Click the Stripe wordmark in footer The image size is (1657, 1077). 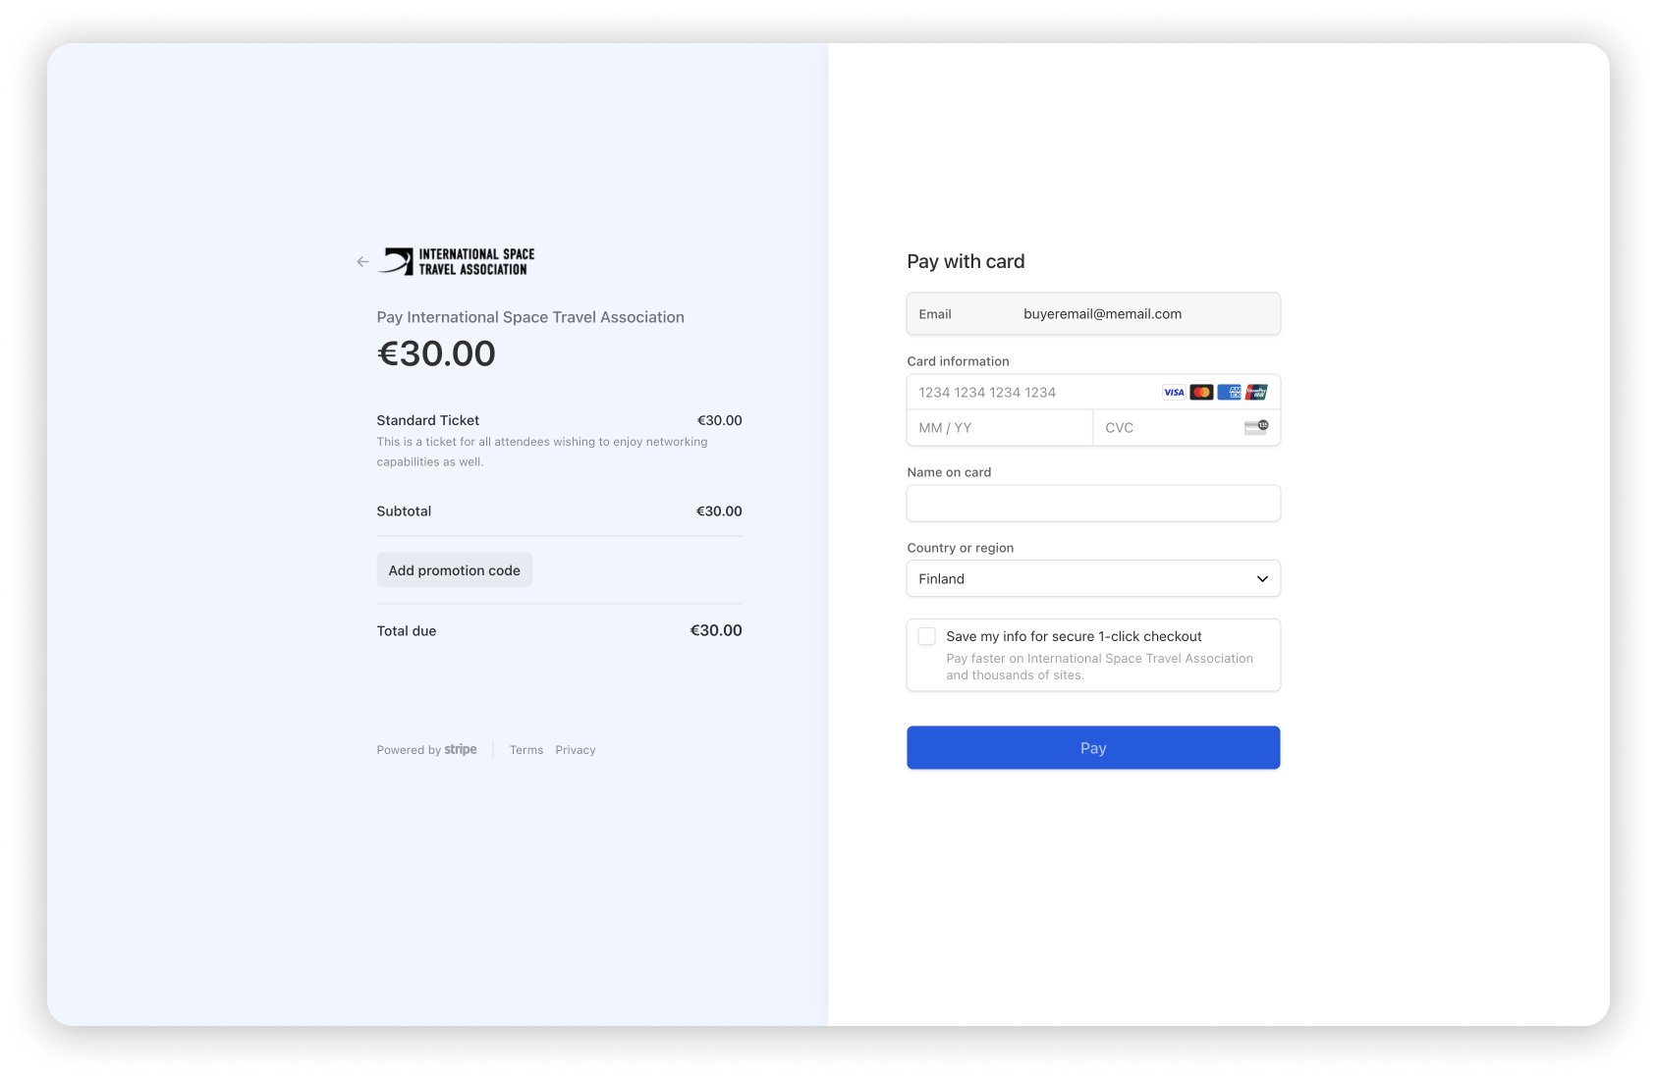460,749
